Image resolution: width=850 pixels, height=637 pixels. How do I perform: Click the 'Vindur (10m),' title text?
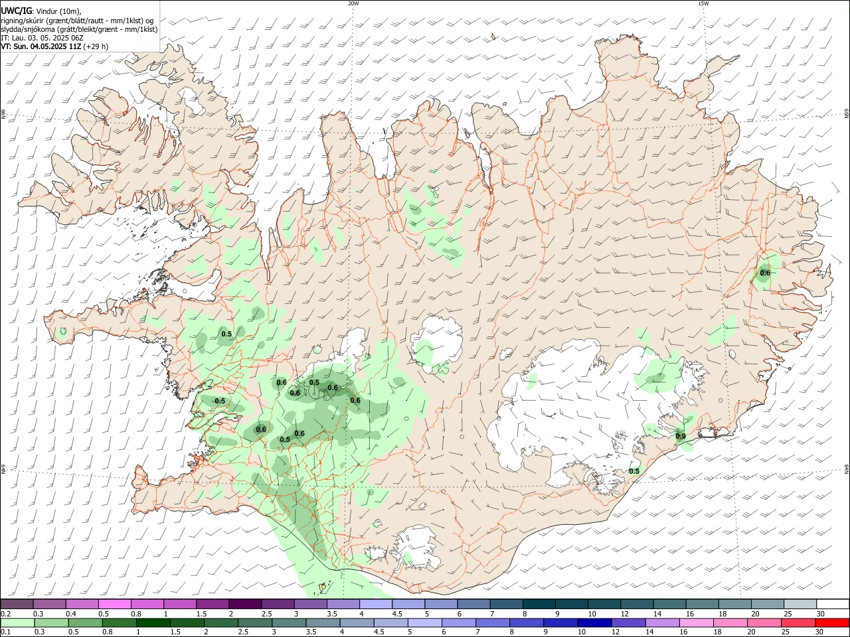[x=58, y=11]
